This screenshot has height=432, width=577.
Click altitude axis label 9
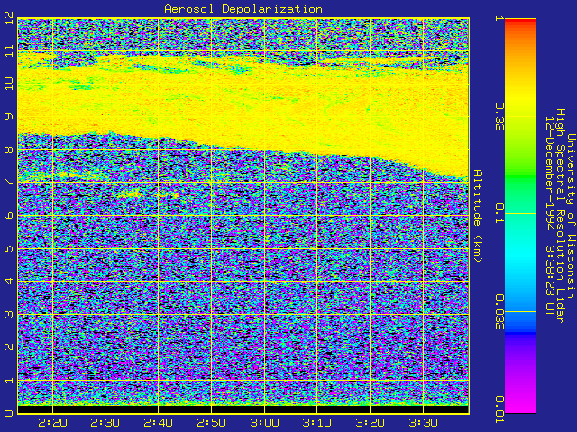(x=9, y=116)
